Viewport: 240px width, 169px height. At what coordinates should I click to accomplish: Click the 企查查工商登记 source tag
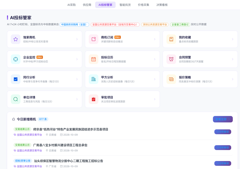point(180,25)
